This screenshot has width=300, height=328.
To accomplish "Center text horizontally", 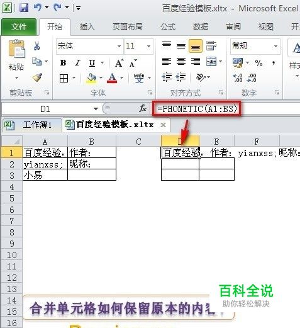I will (181, 62).
